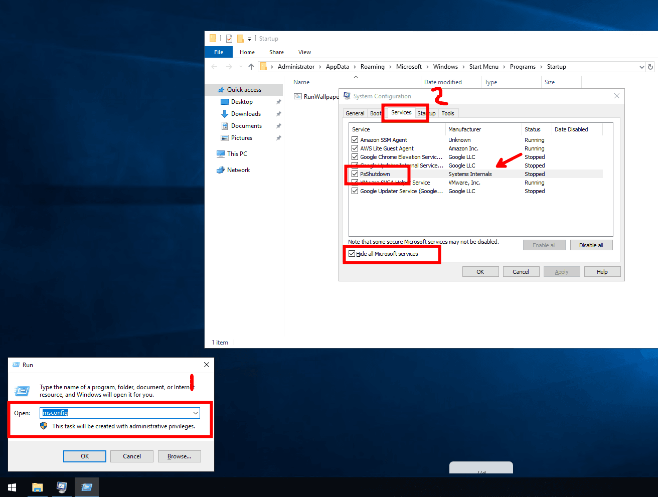Open File Explorer from the taskbar

point(38,487)
